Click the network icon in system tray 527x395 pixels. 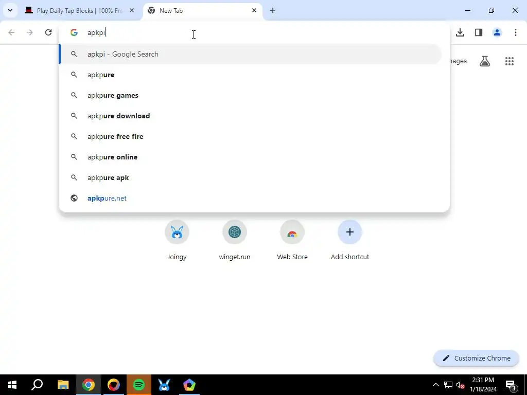point(448,385)
